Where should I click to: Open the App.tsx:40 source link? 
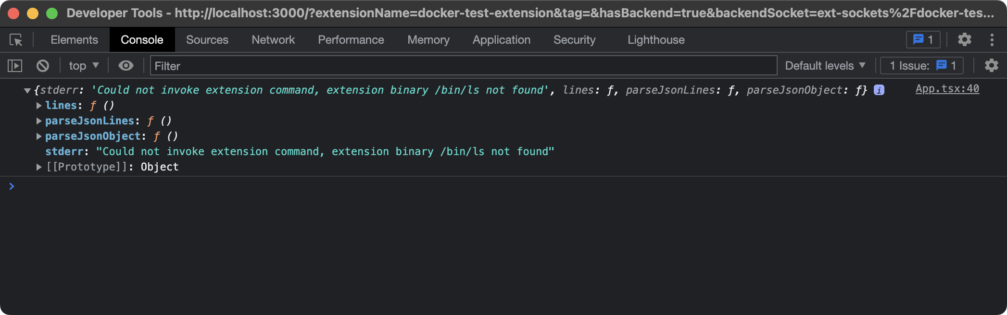(947, 89)
